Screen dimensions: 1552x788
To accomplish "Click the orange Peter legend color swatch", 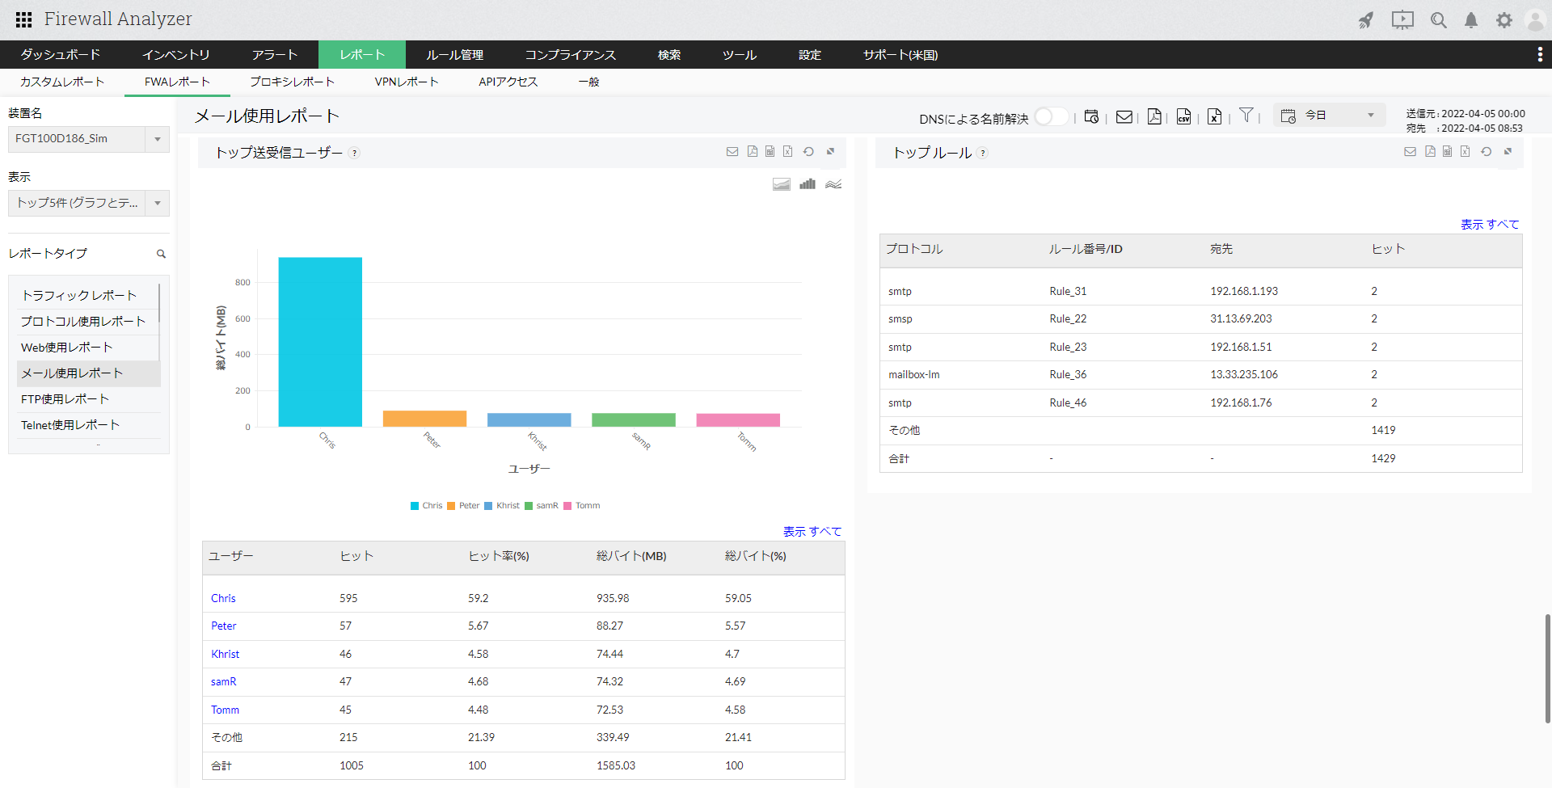I will point(451,506).
